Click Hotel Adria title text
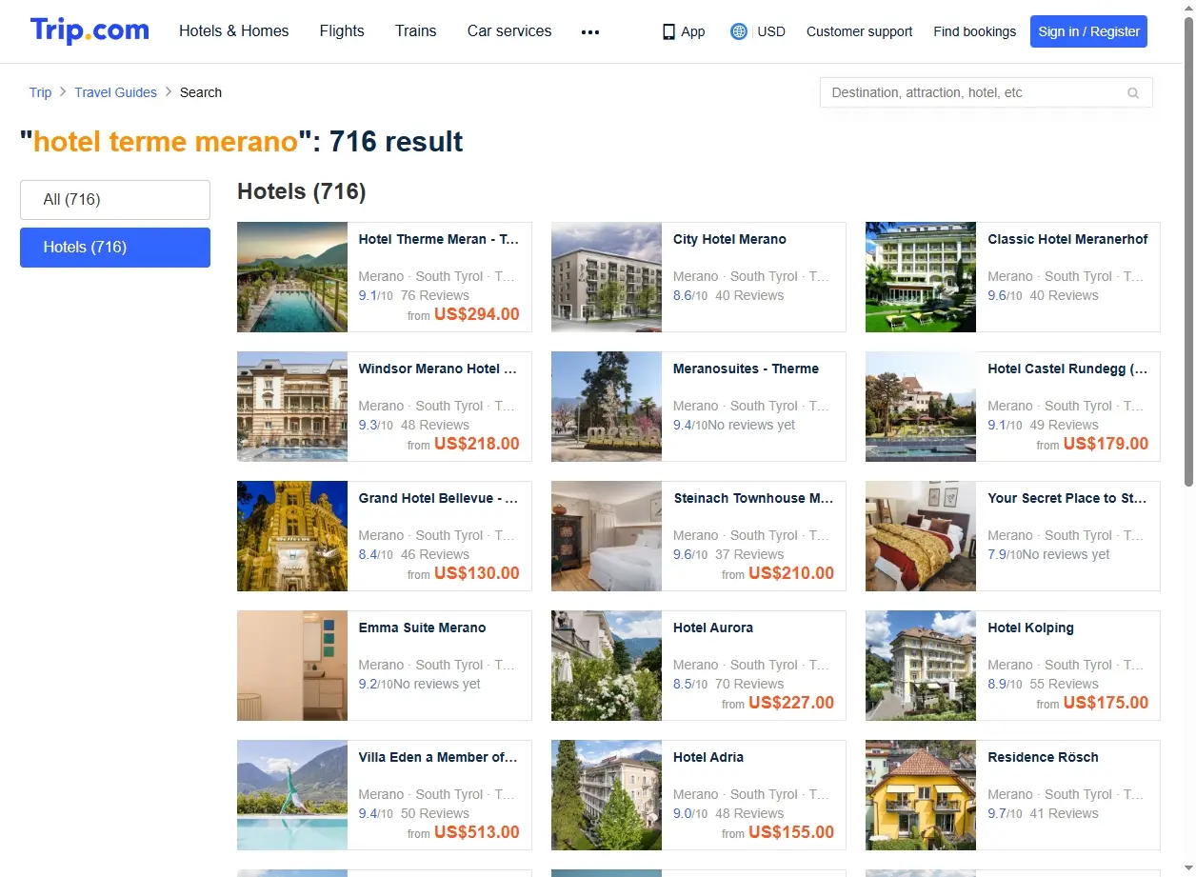The height and width of the screenshot is (877, 1196). click(x=708, y=758)
